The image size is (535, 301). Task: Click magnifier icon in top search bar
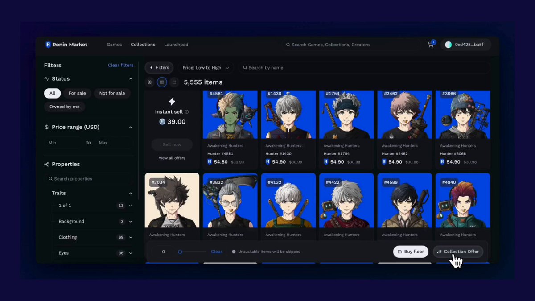tap(288, 45)
